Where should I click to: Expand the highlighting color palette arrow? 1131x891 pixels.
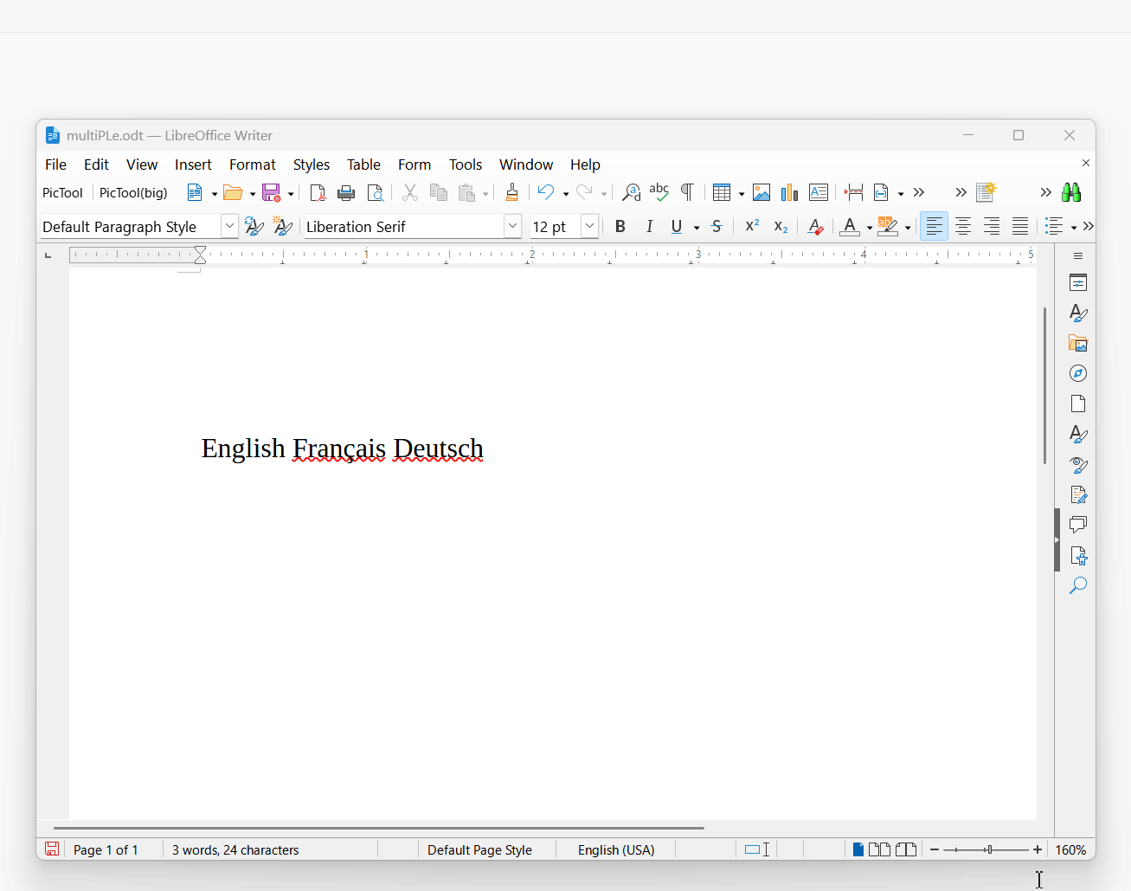pyautogui.click(x=908, y=227)
